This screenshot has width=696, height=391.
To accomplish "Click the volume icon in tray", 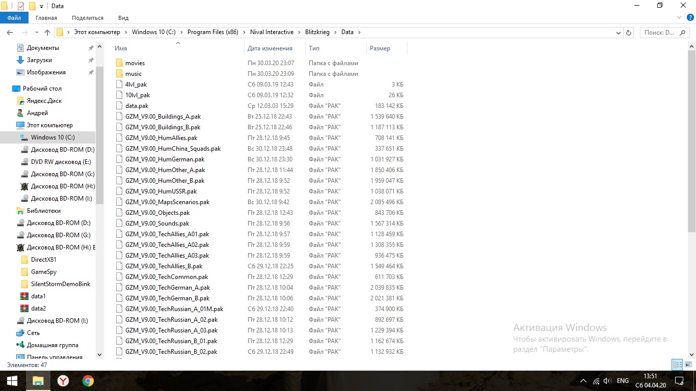I will tap(607, 381).
